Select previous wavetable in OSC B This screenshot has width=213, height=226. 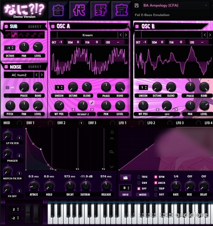205,35
